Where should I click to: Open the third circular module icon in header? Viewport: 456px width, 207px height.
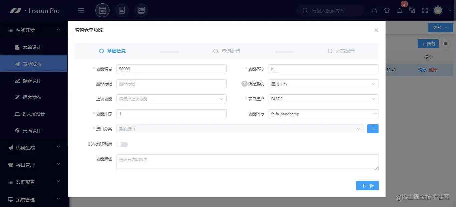141,10
